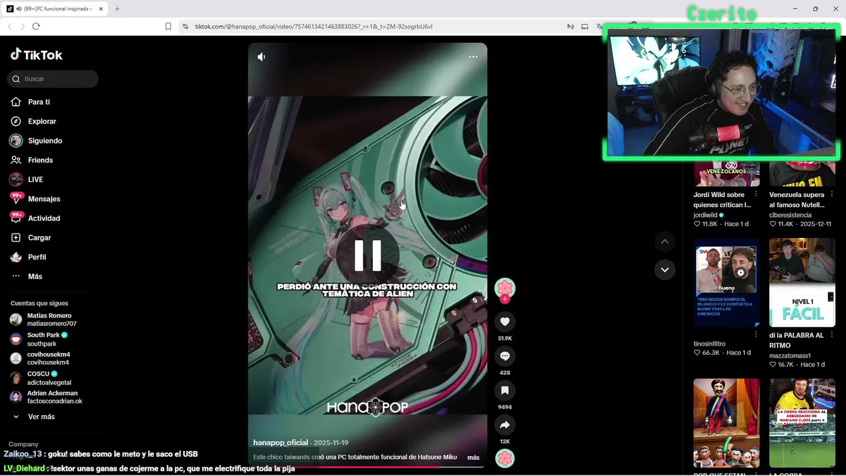Image resolution: width=846 pixels, height=476 pixels.
Task: Follow hanapop_oficial with the plus button
Action: [505, 299]
